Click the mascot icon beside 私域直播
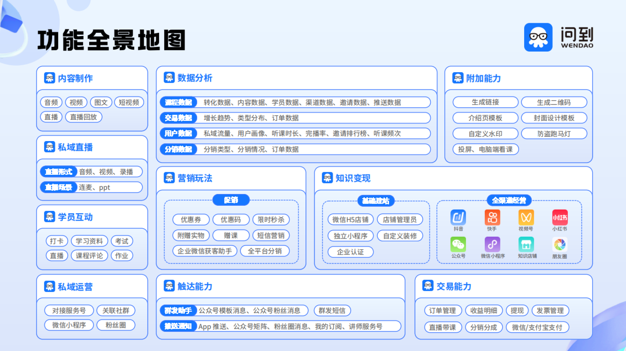 (x=49, y=147)
